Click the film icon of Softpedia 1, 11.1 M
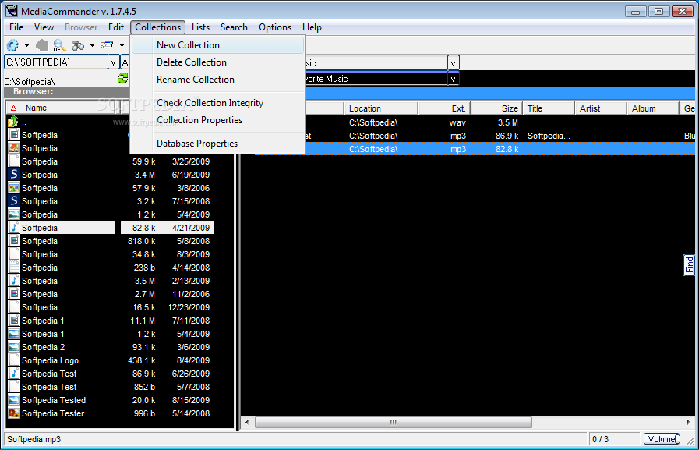 14,321
